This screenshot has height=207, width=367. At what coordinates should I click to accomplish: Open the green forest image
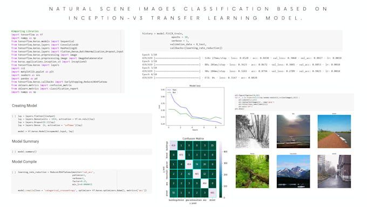tap(253, 171)
